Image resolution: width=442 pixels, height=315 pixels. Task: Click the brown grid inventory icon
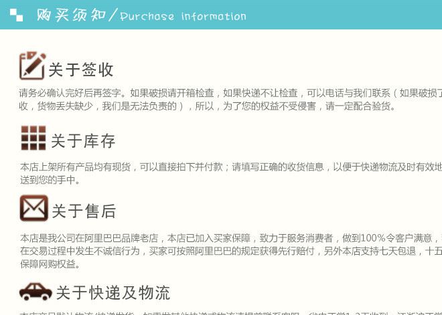click(33, 138)
